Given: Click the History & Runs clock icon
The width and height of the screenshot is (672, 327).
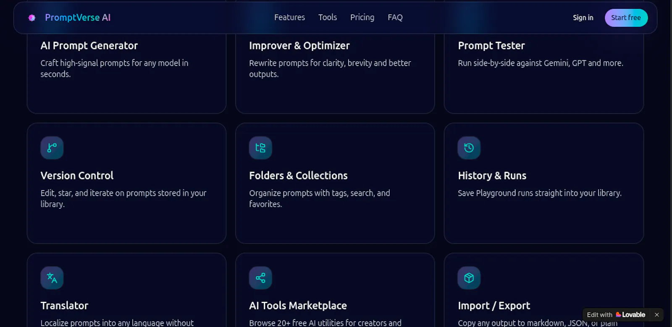Looking at the screenshot, I should point(469,148).
